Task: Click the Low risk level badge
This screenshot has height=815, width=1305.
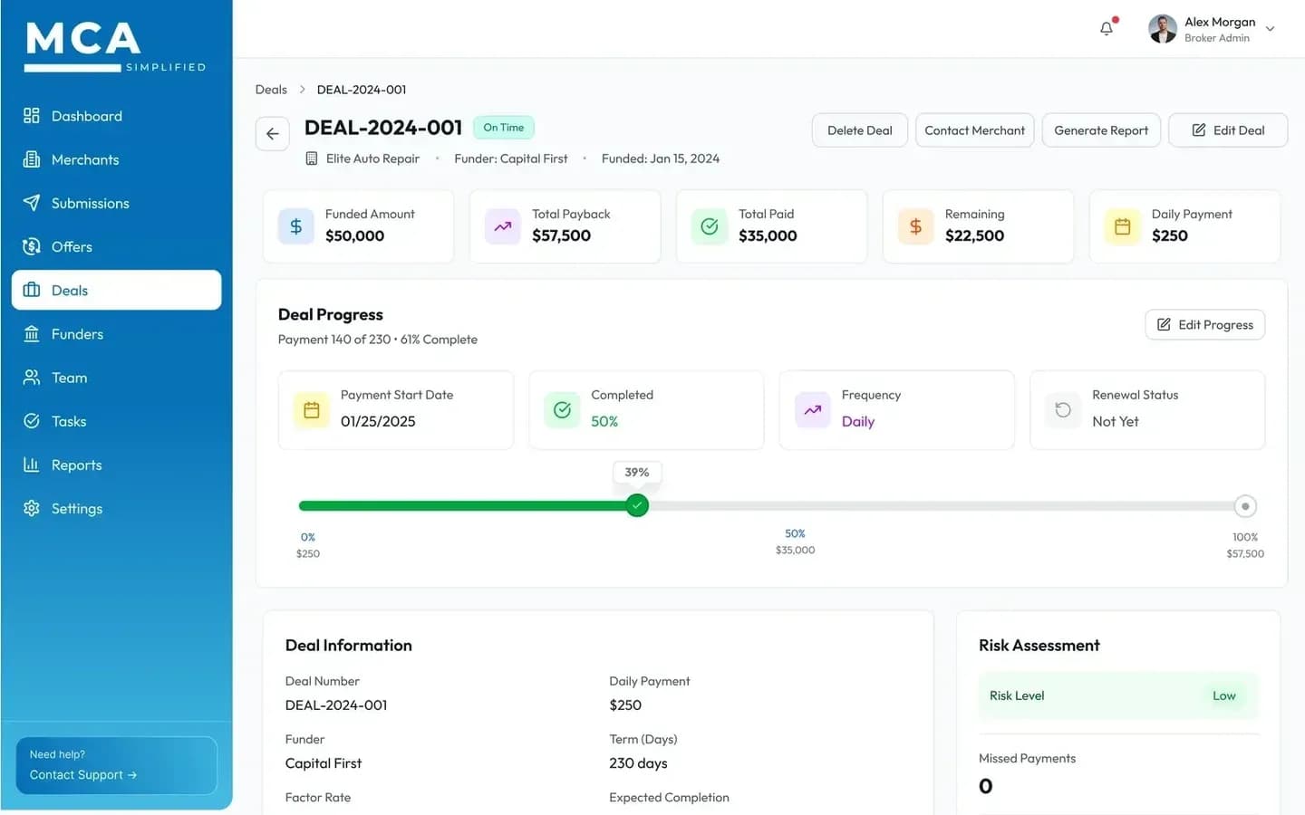Action: point(1224,695)
